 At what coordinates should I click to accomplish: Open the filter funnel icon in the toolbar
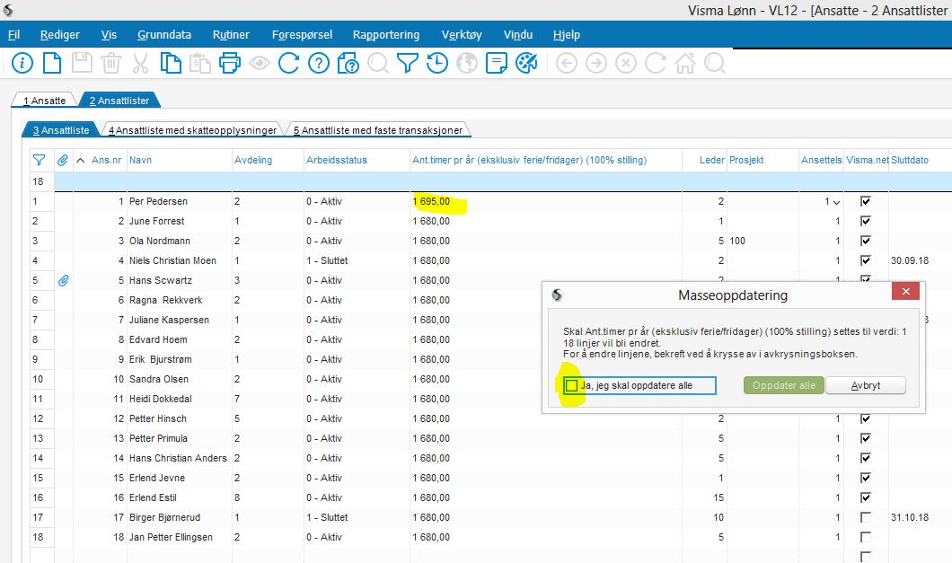tap(408, 63)
